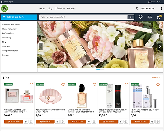Add Kenzo World to wishlist heart
The image size is (164, 131).
coord(63,85)
